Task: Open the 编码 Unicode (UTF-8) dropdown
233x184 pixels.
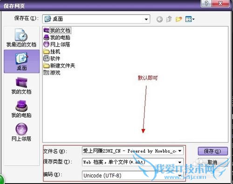Action: [133, 176]
